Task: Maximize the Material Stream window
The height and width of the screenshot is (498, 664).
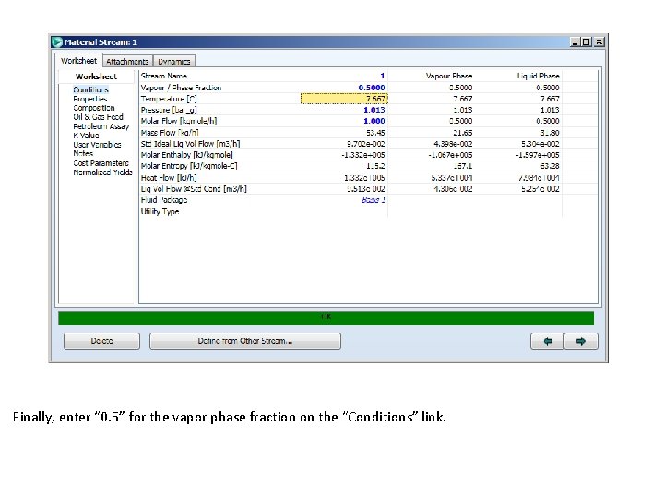Action: (x=587, y=41)
